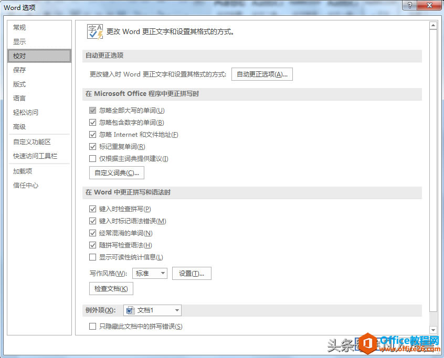Open 轻松访问 options category
The height and width of the screenshot is (358, 444).
pos(39,112)
